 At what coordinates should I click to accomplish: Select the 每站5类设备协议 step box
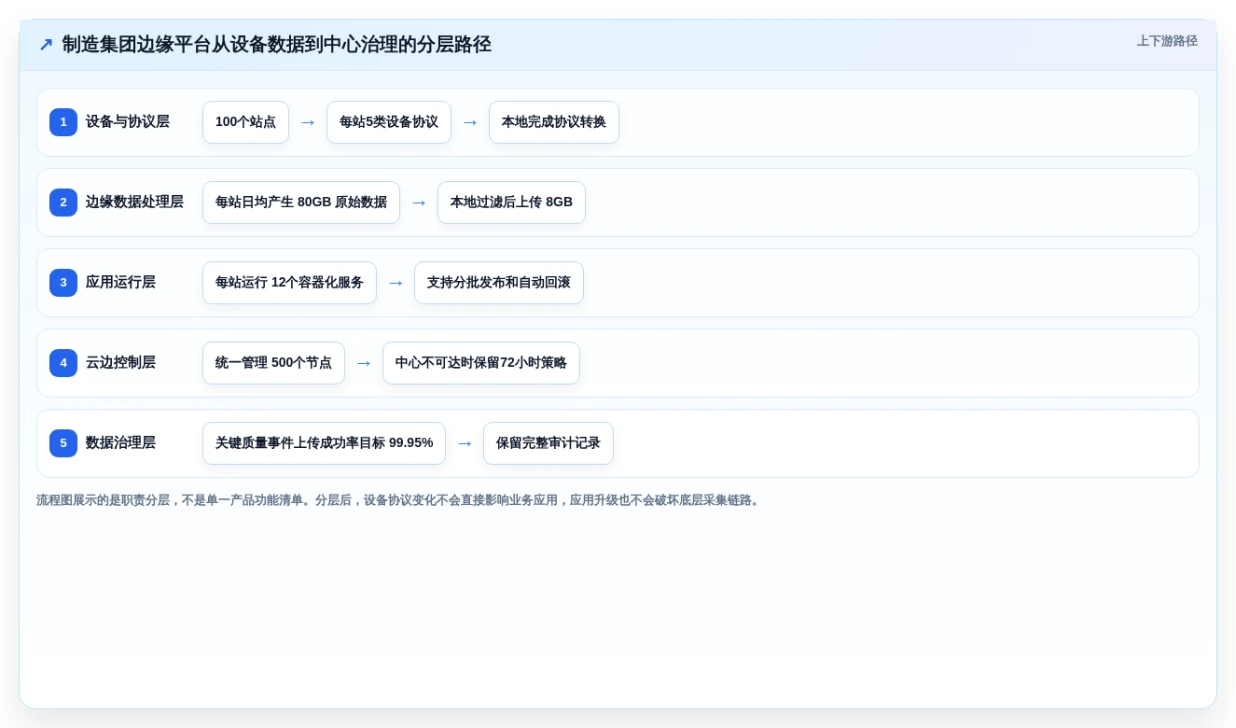coord(389,122)
